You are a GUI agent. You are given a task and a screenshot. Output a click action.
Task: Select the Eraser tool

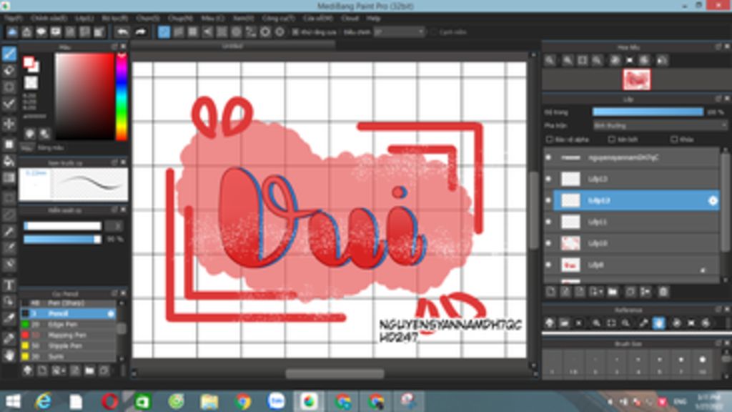point(9,71)
